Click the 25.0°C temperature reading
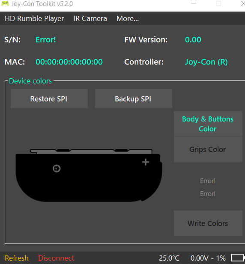This screenshot has height=264, width=245. click(169, 258)
